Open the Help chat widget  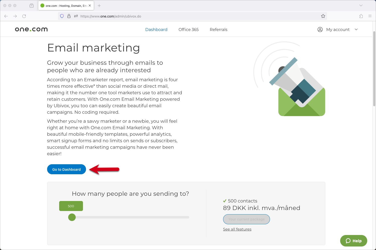click(353, 241)
